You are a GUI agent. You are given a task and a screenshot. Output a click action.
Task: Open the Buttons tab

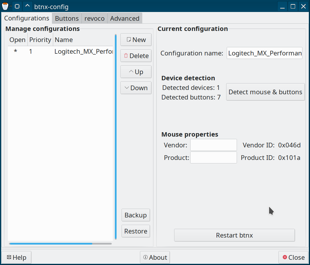[x=67, y=18]
